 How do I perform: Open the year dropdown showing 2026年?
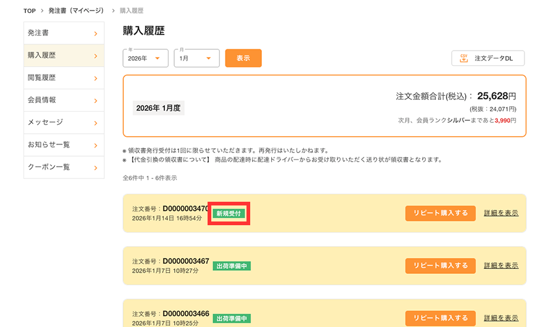tap(146, 59)
